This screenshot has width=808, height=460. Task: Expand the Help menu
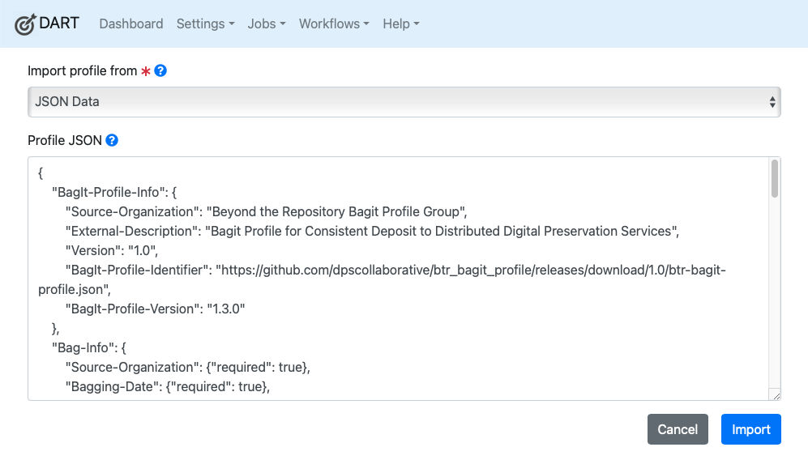click(x=401, y=23)
